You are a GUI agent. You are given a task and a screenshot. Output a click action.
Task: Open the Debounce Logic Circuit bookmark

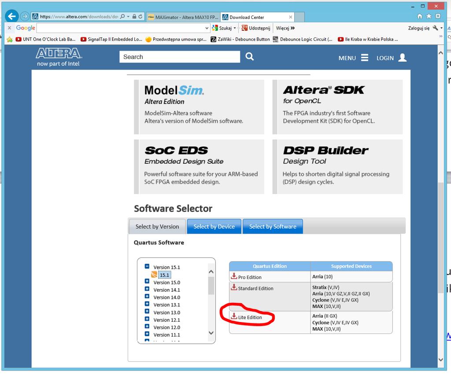point(303,39)
